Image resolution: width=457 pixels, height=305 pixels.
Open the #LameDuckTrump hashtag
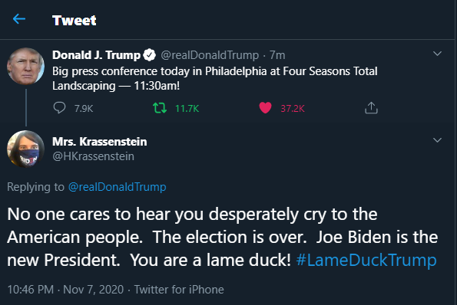pyautogui.click(x=366, y=260)
